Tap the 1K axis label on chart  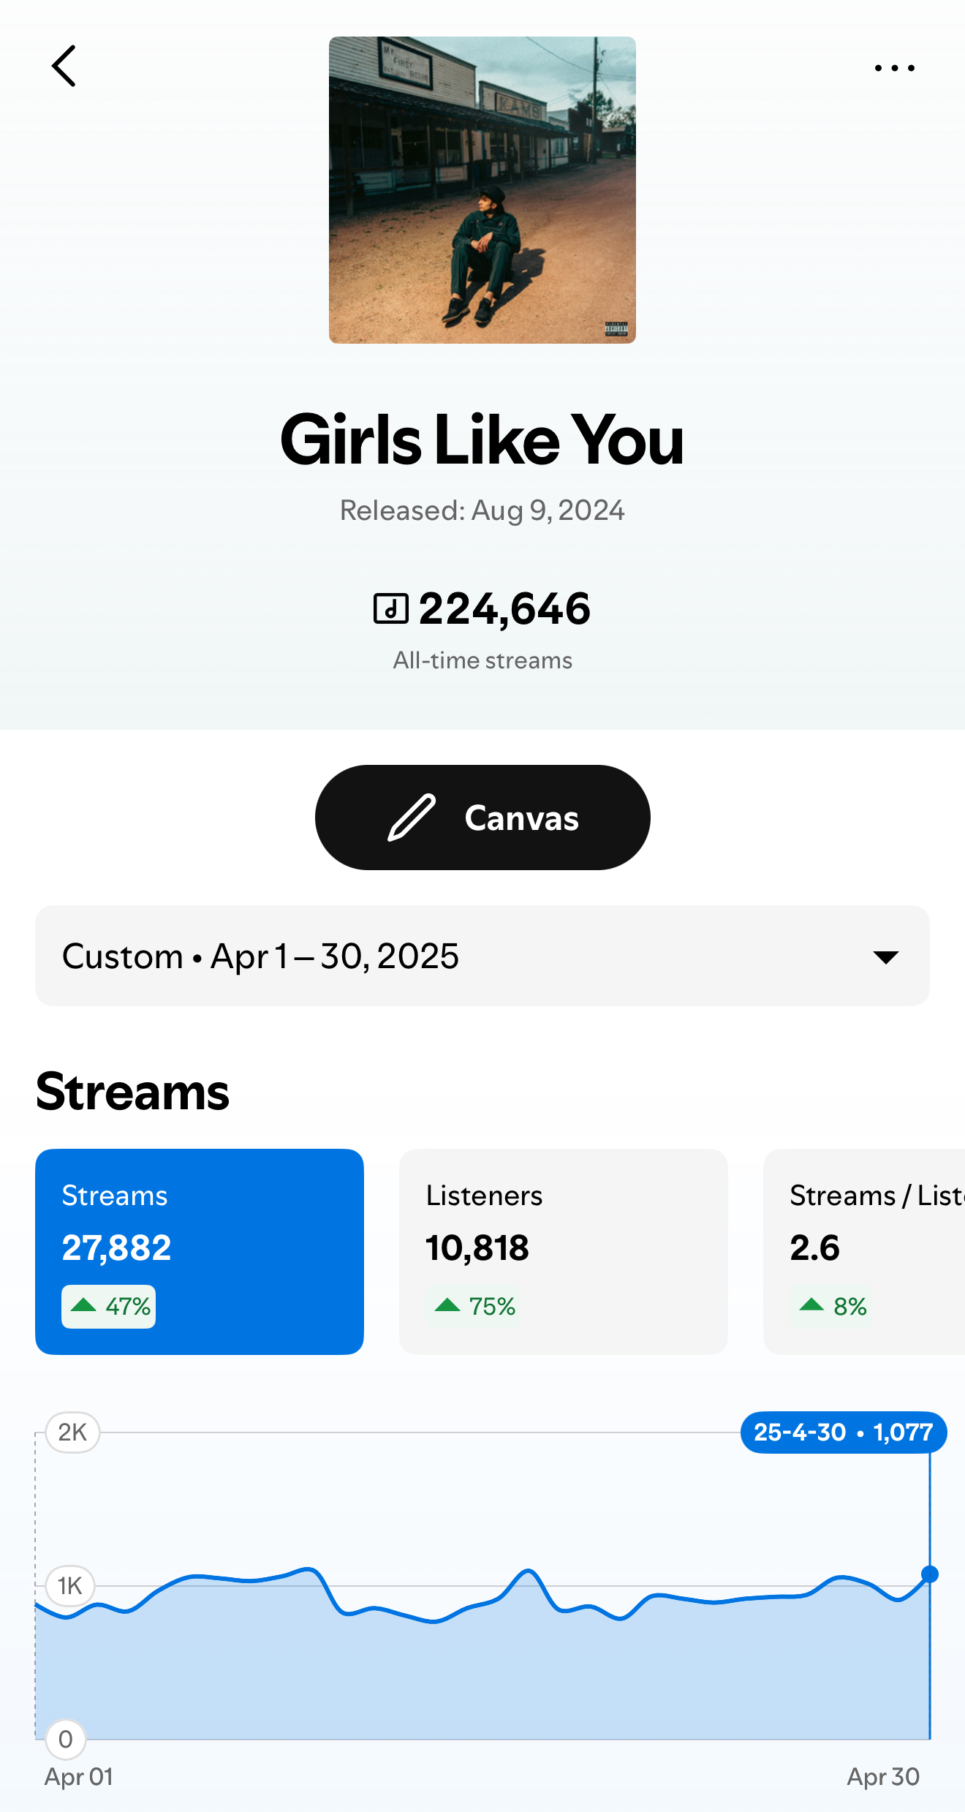(70, 1586)
